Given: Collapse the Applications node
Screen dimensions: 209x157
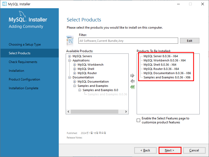Looking at the screenshot, I should (x=69, y=61).
